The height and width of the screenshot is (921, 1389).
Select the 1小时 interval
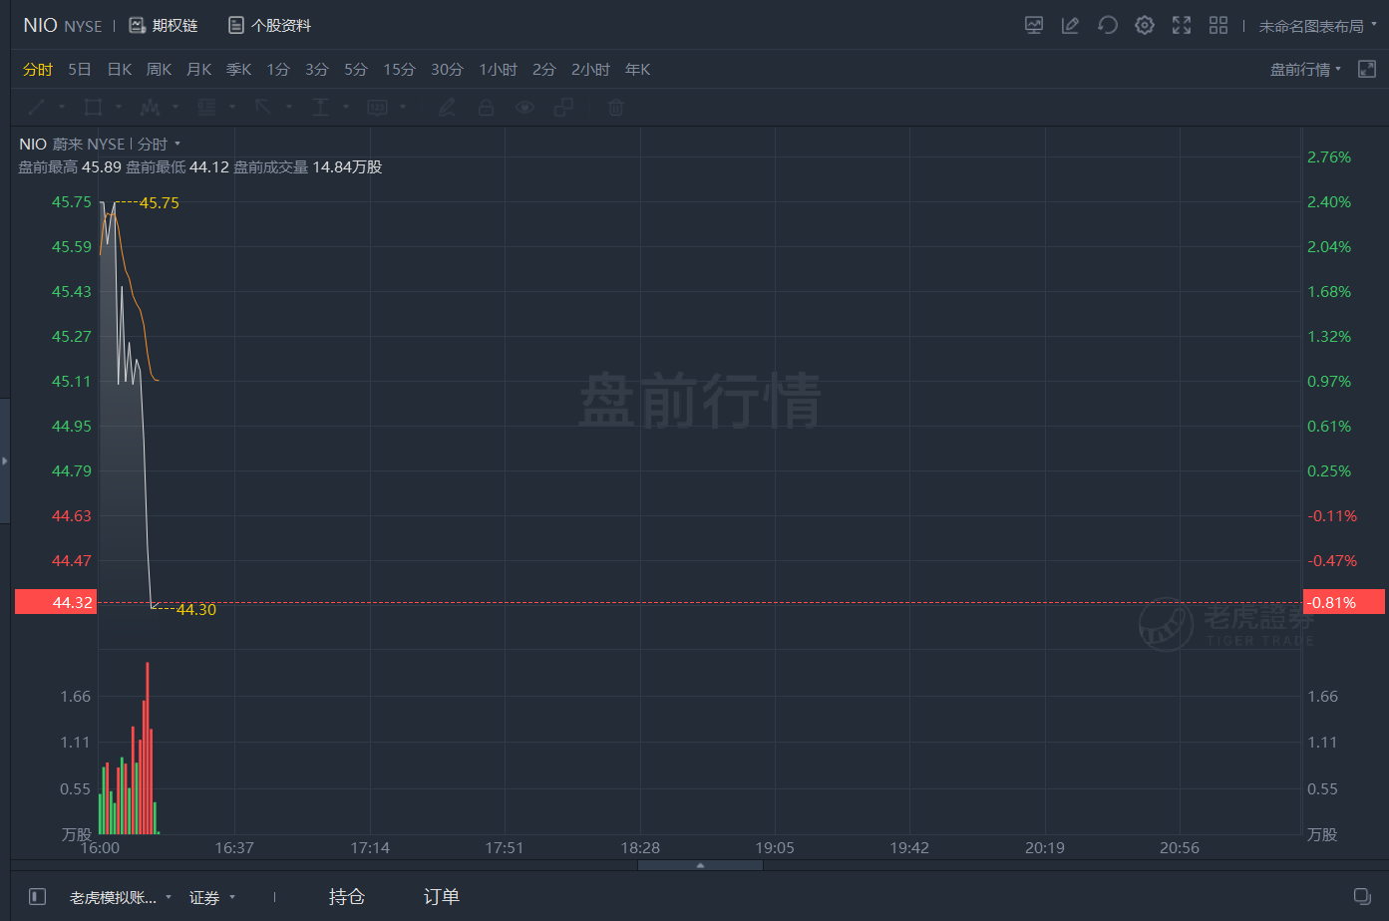click(498, 69)
